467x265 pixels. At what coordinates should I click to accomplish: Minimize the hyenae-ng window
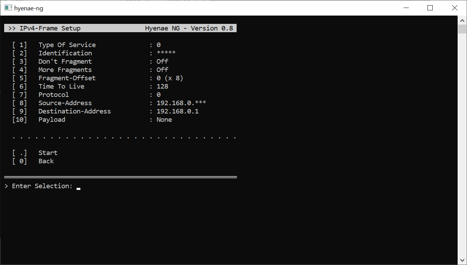406,8
